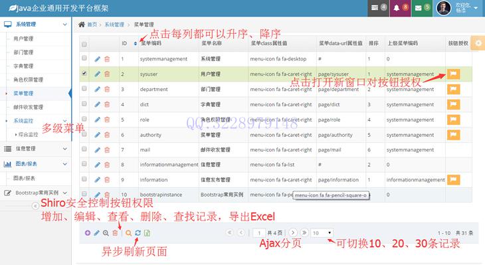Uncheck the sysuser row checkbox
The width and height of the screenshot is (485, 265).
(84, 73)
